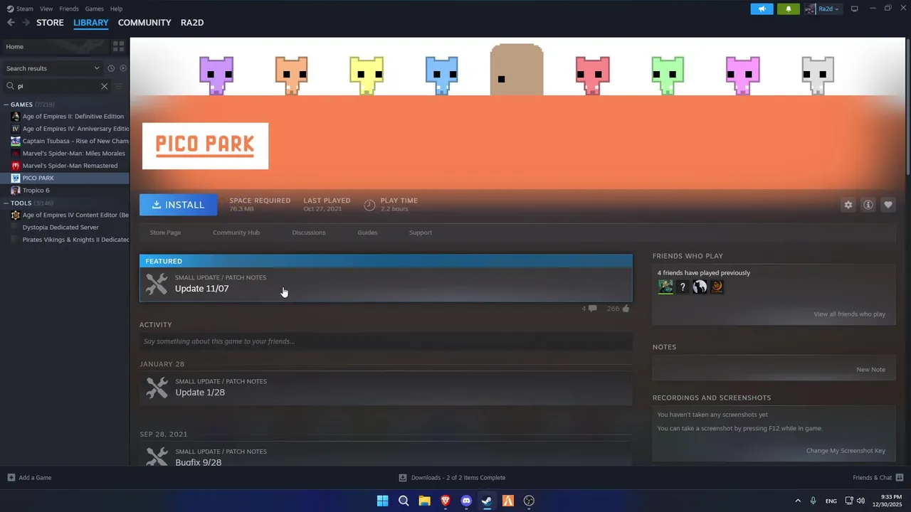Go to the COMMUNITY tab

click(144, 23)
